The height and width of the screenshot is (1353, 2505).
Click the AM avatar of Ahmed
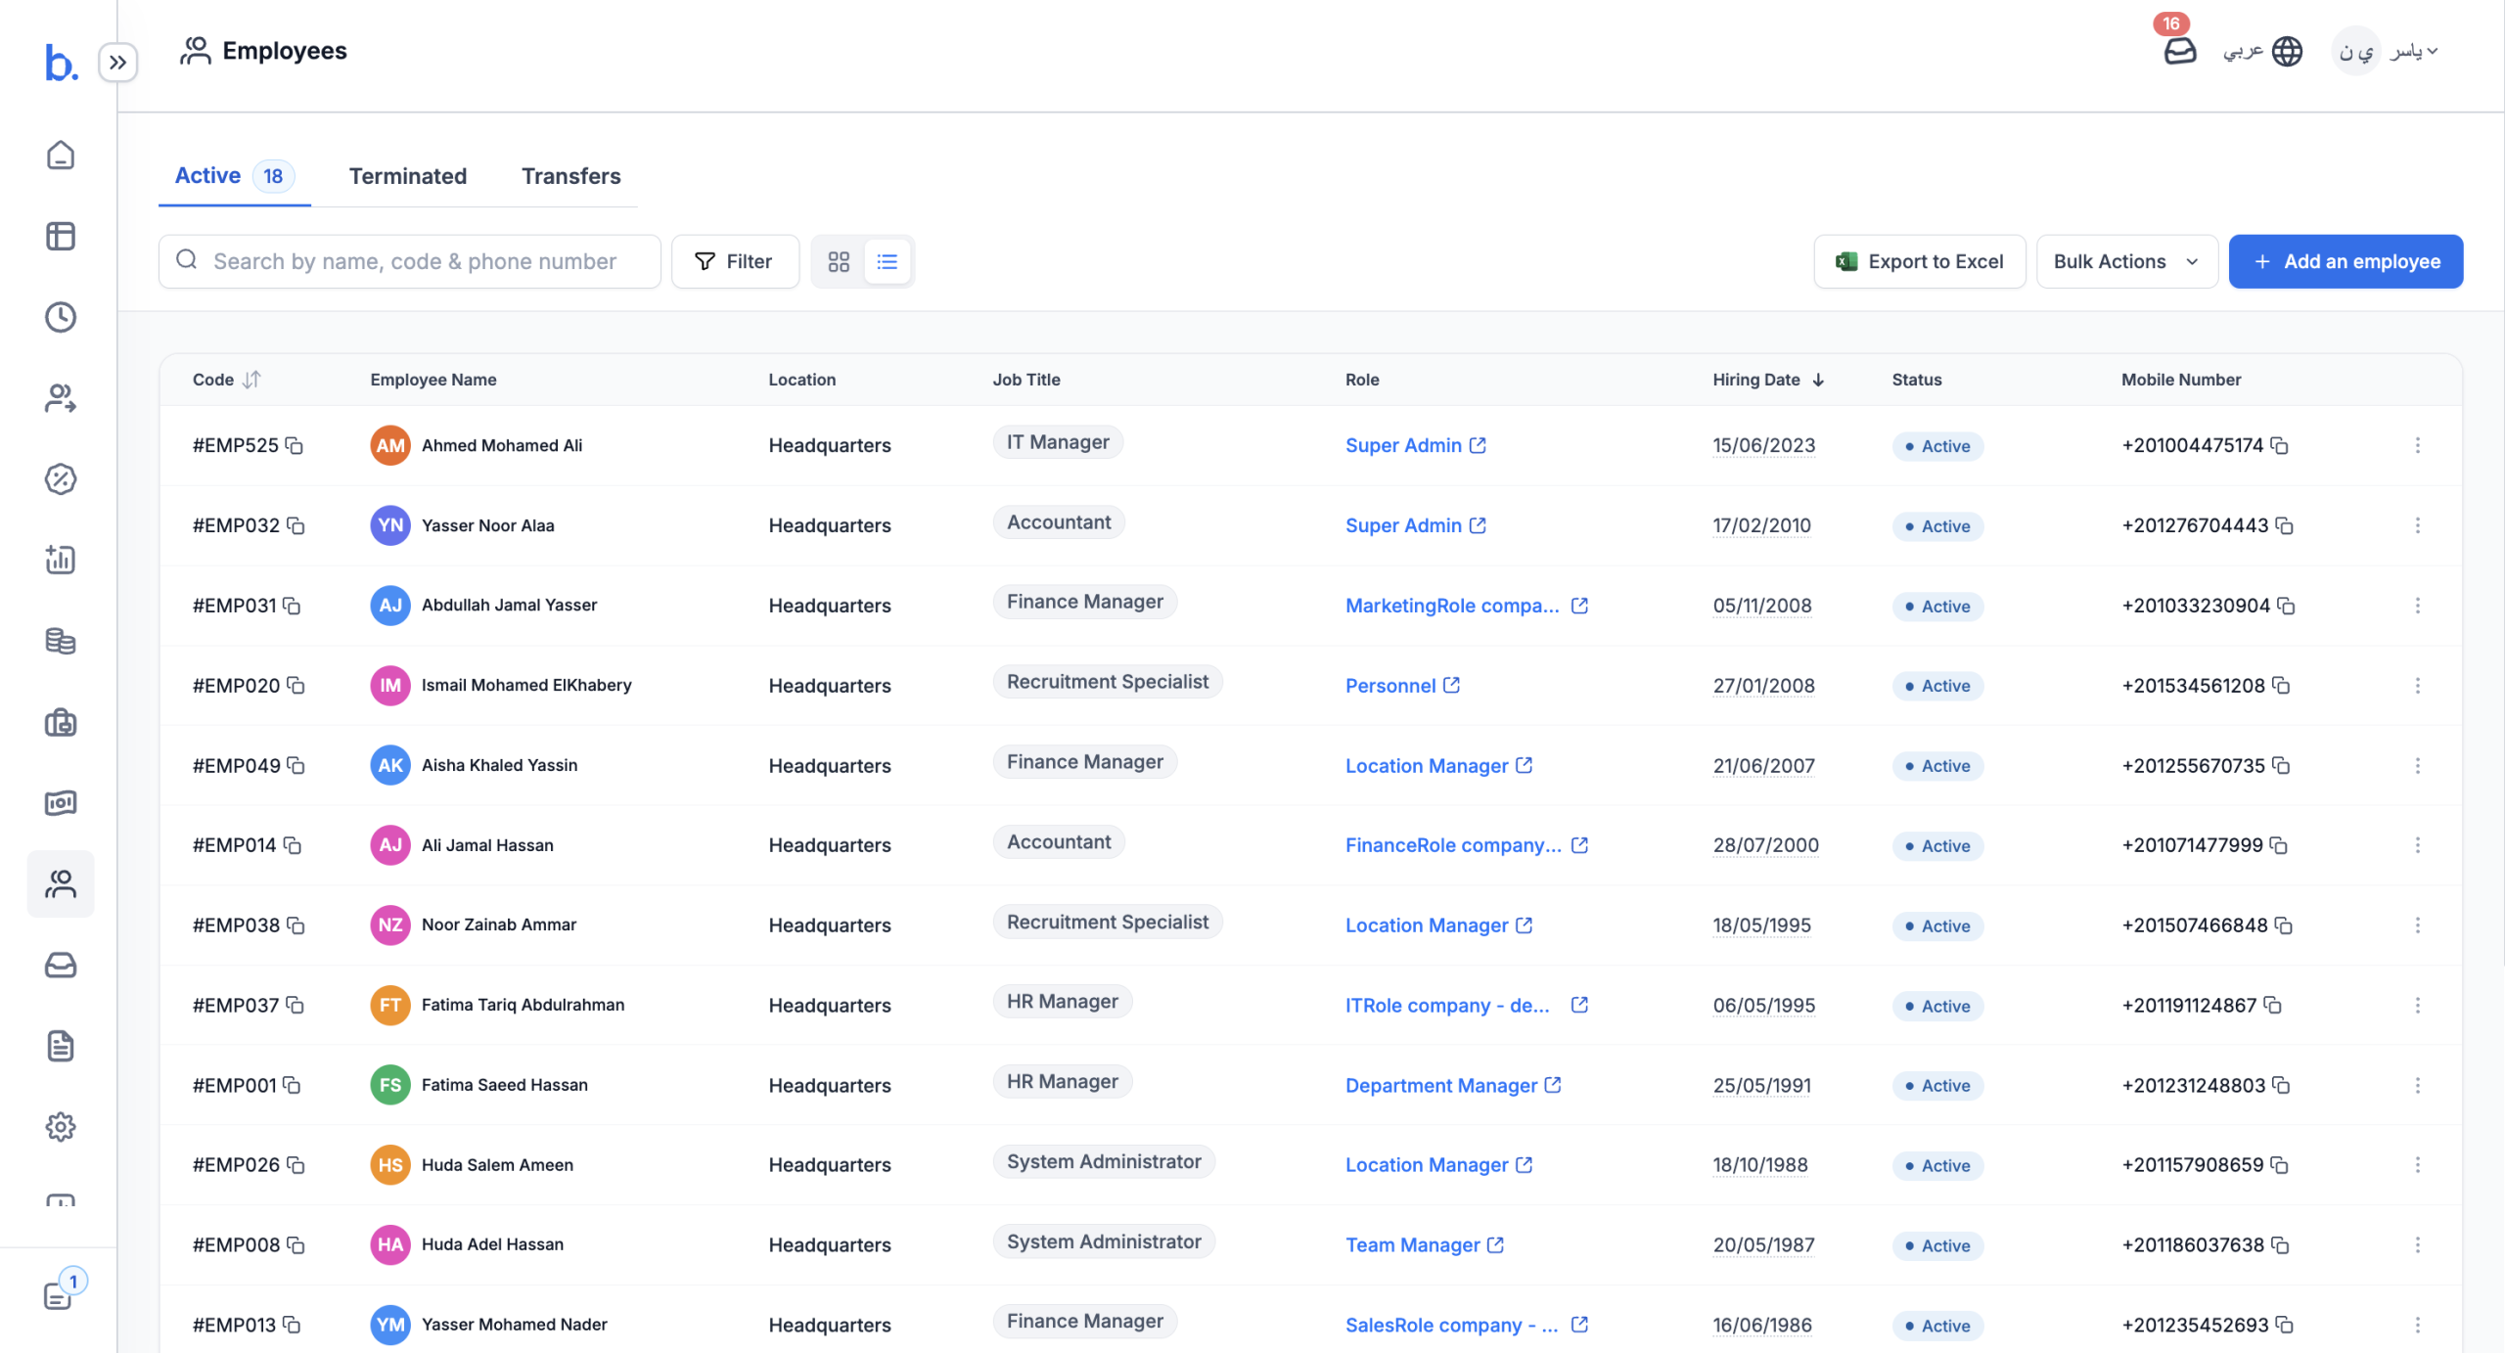coord(389,445)
